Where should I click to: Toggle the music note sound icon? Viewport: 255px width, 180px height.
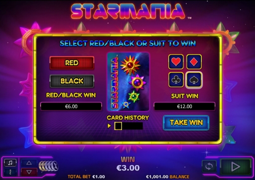10,162
